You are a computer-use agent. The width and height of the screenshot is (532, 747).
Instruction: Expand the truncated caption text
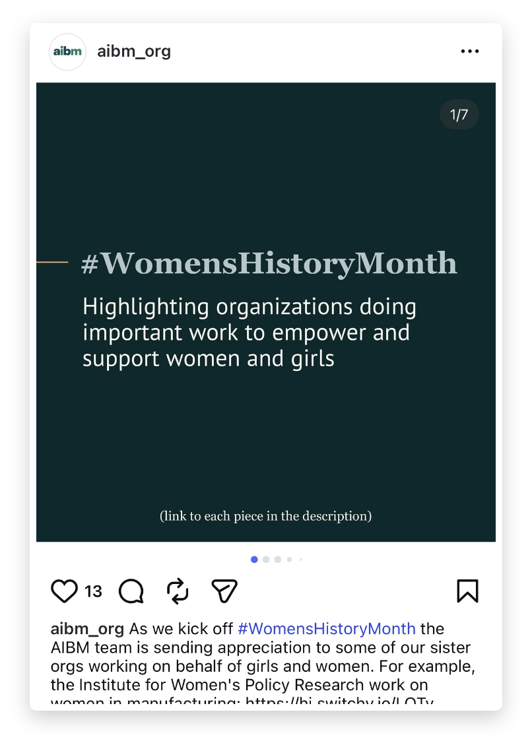pyautogui.click(x=263, y=666)
